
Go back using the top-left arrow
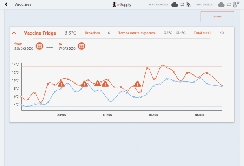coord(6,4)
